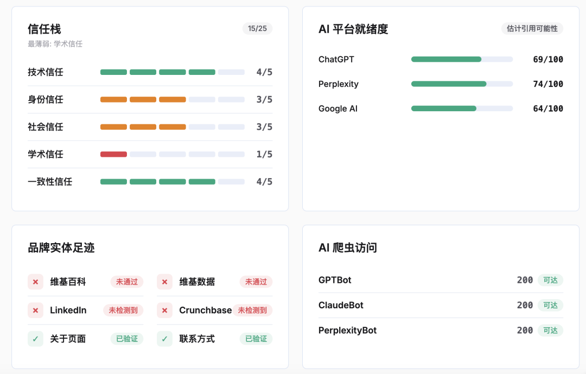586x374 pixels.
Task: Click the ClaudeBot crawler name
Action: [341, 305]
